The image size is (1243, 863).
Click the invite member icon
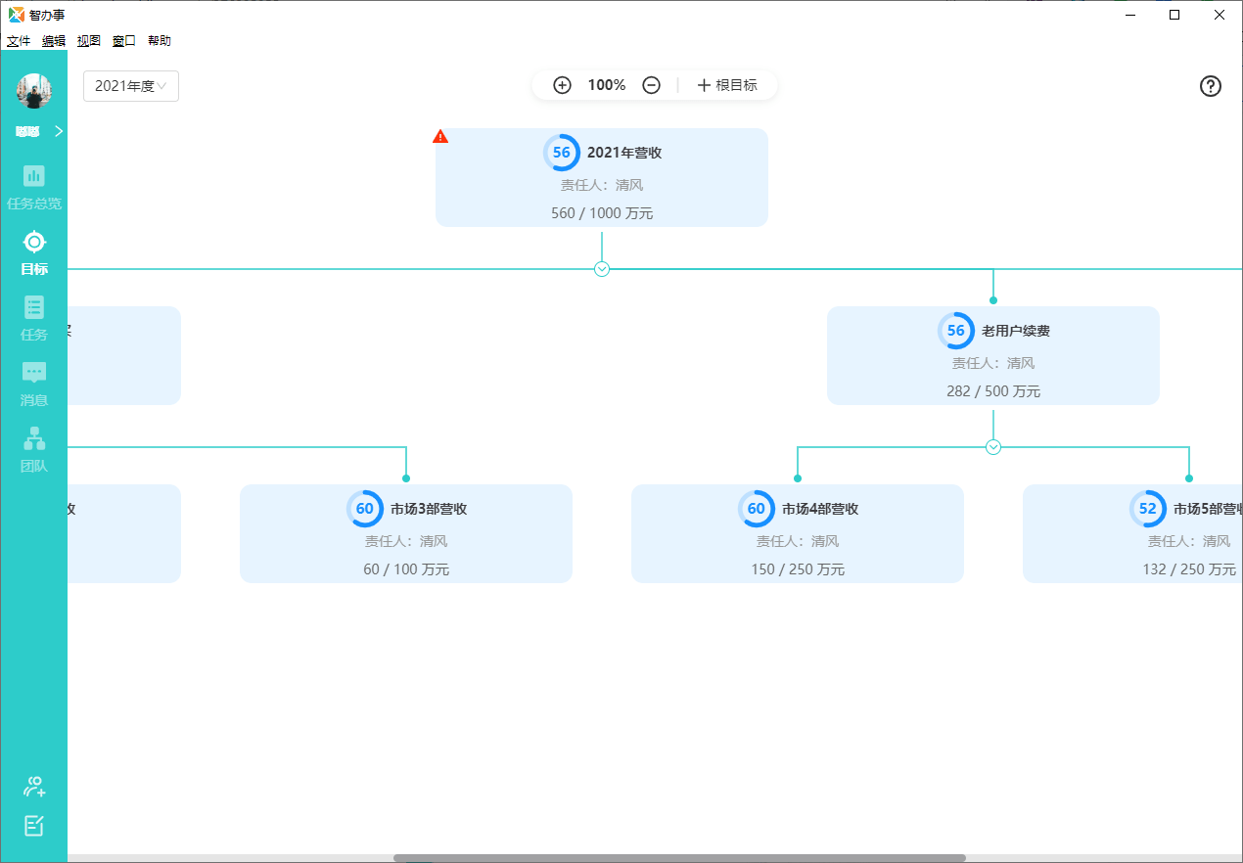coord(34,786)
